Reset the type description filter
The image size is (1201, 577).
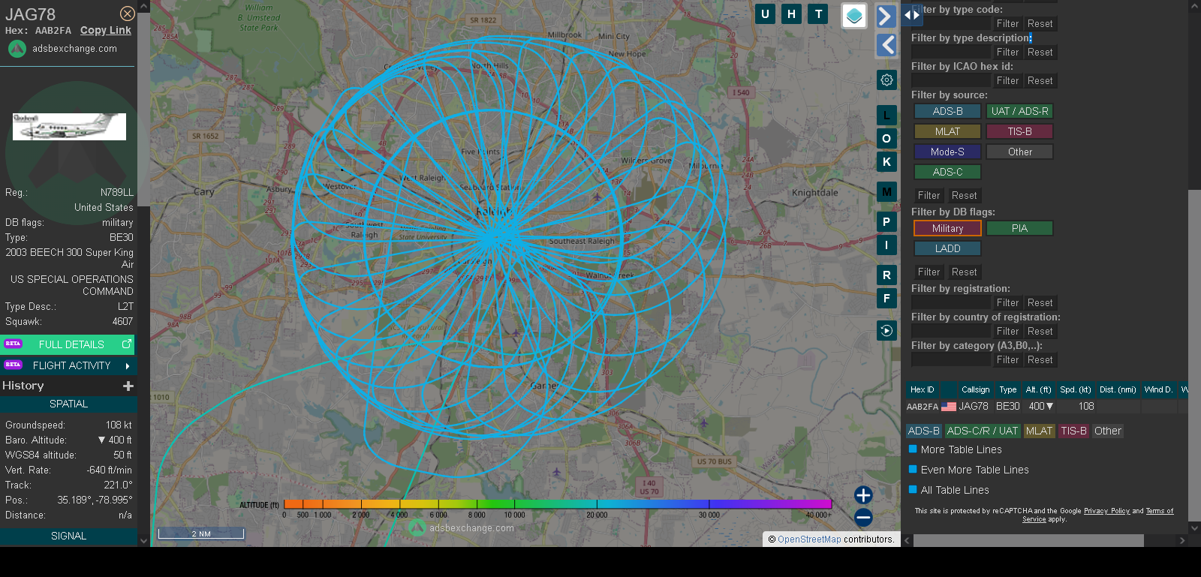[1040, 53]
